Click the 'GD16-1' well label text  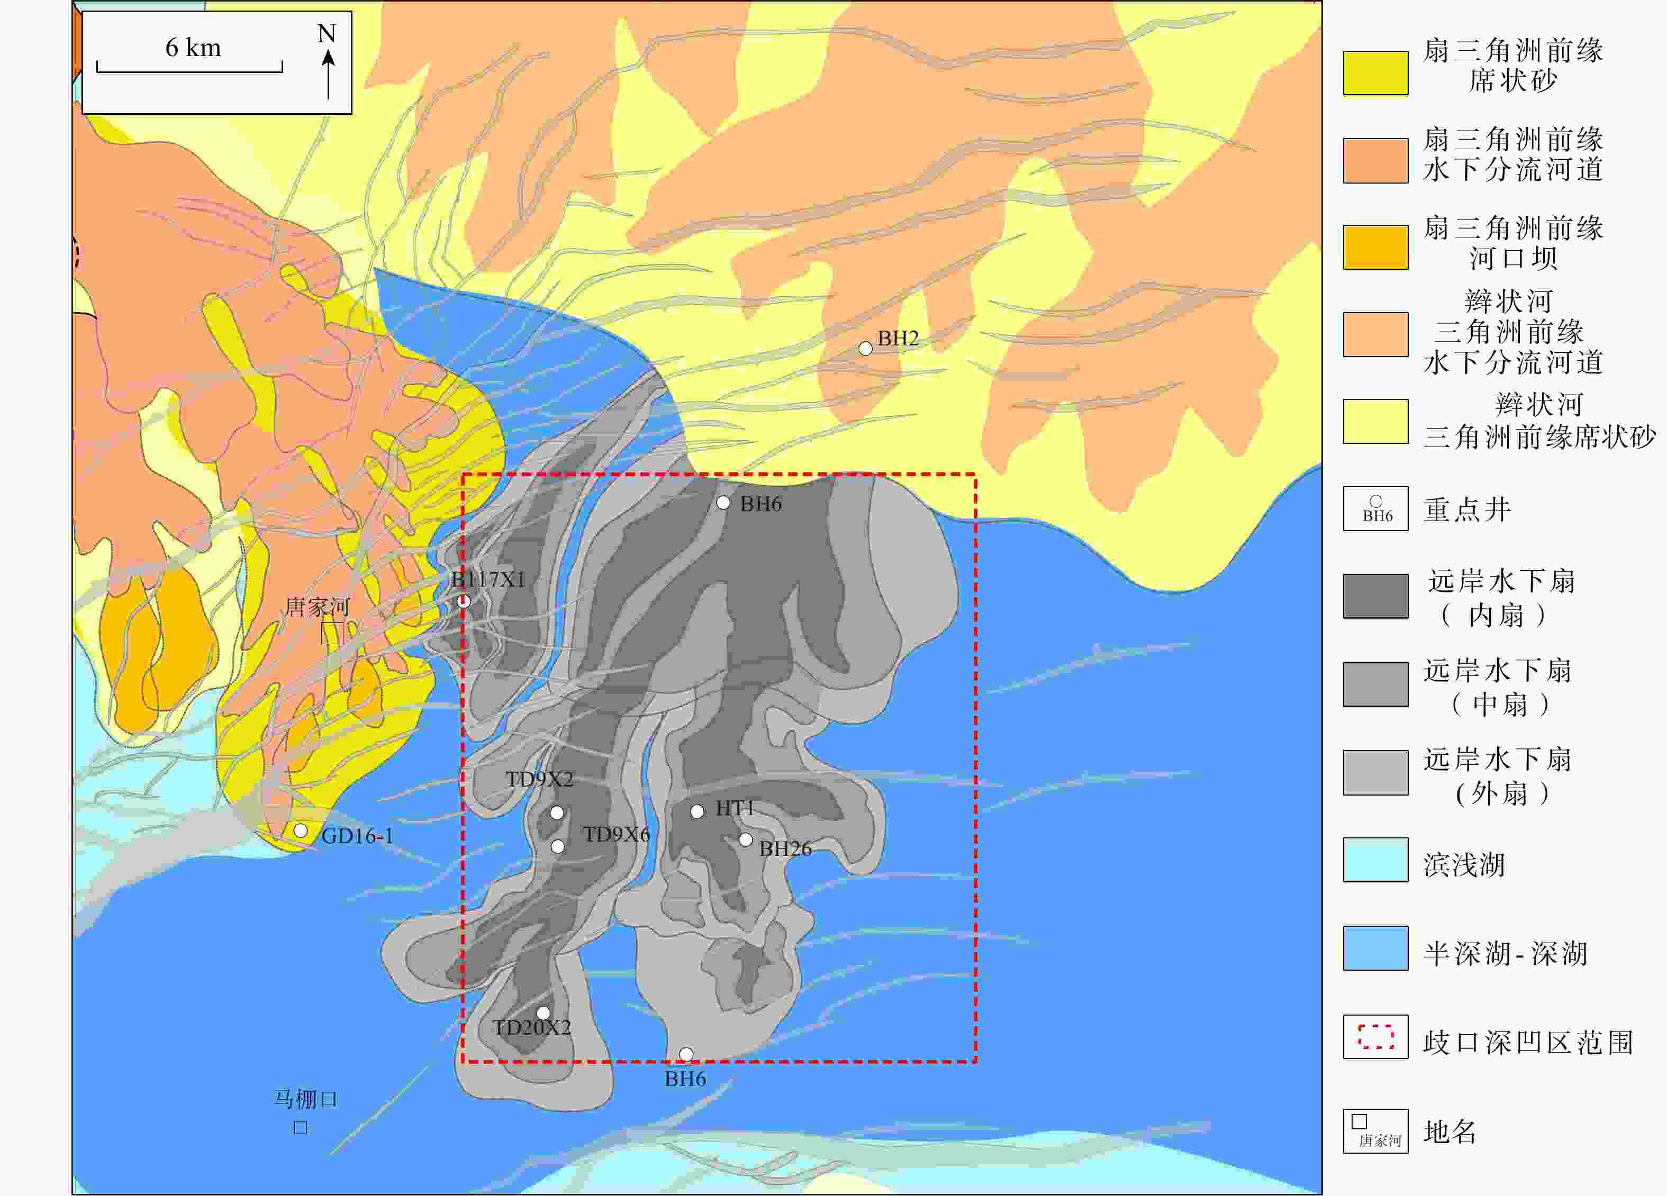click(357, 835)
